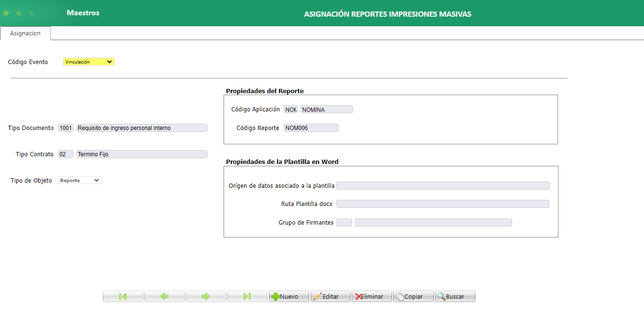Click the Buscar button

(455, 296)
